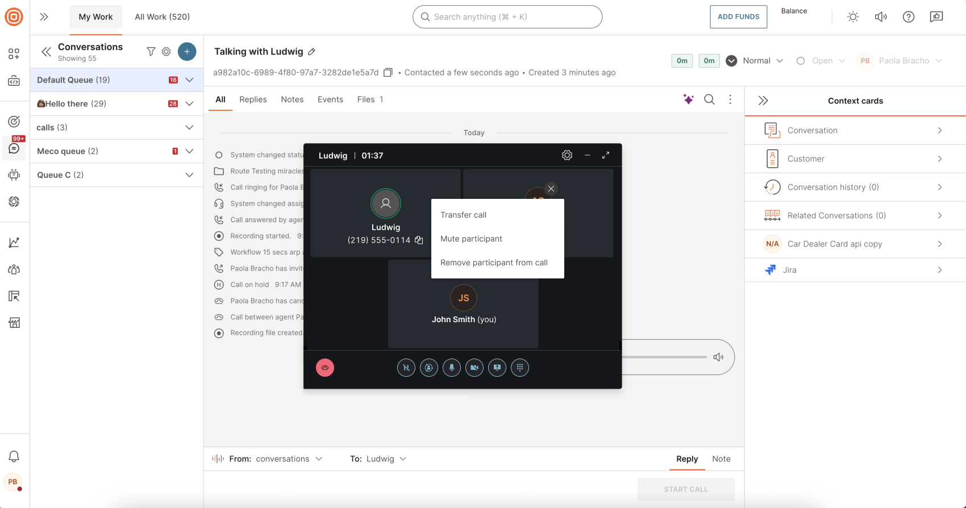Click ADD FUNDS button
Screen dimensions: 966x508
click(x=738, y=17)
